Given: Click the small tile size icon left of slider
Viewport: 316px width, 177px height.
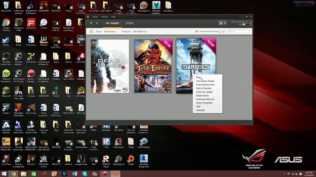Looking at the screenshot, I should 197,31.
